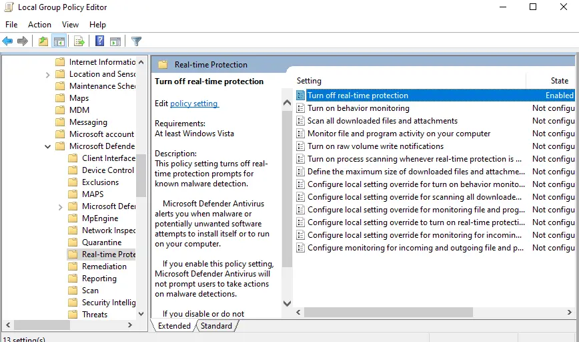Switch to the Standard tab
The image size is (579, 342).
216,326
